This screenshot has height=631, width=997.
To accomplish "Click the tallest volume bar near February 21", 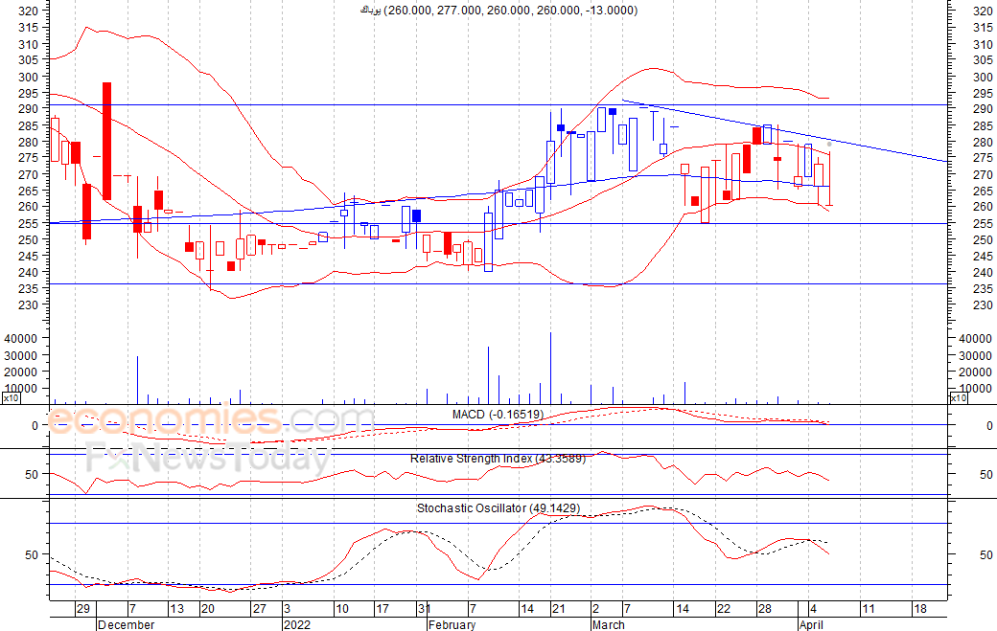I will tap(550, 368).
